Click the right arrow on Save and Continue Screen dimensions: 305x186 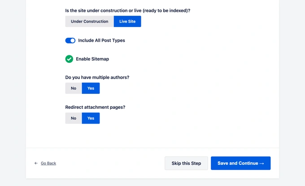pyautogui.click(x=262, y=164)
